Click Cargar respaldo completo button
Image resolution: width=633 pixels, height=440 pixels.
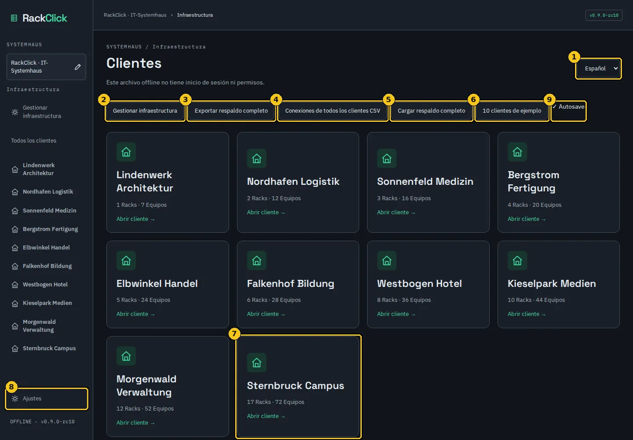[x=431, y=111]
